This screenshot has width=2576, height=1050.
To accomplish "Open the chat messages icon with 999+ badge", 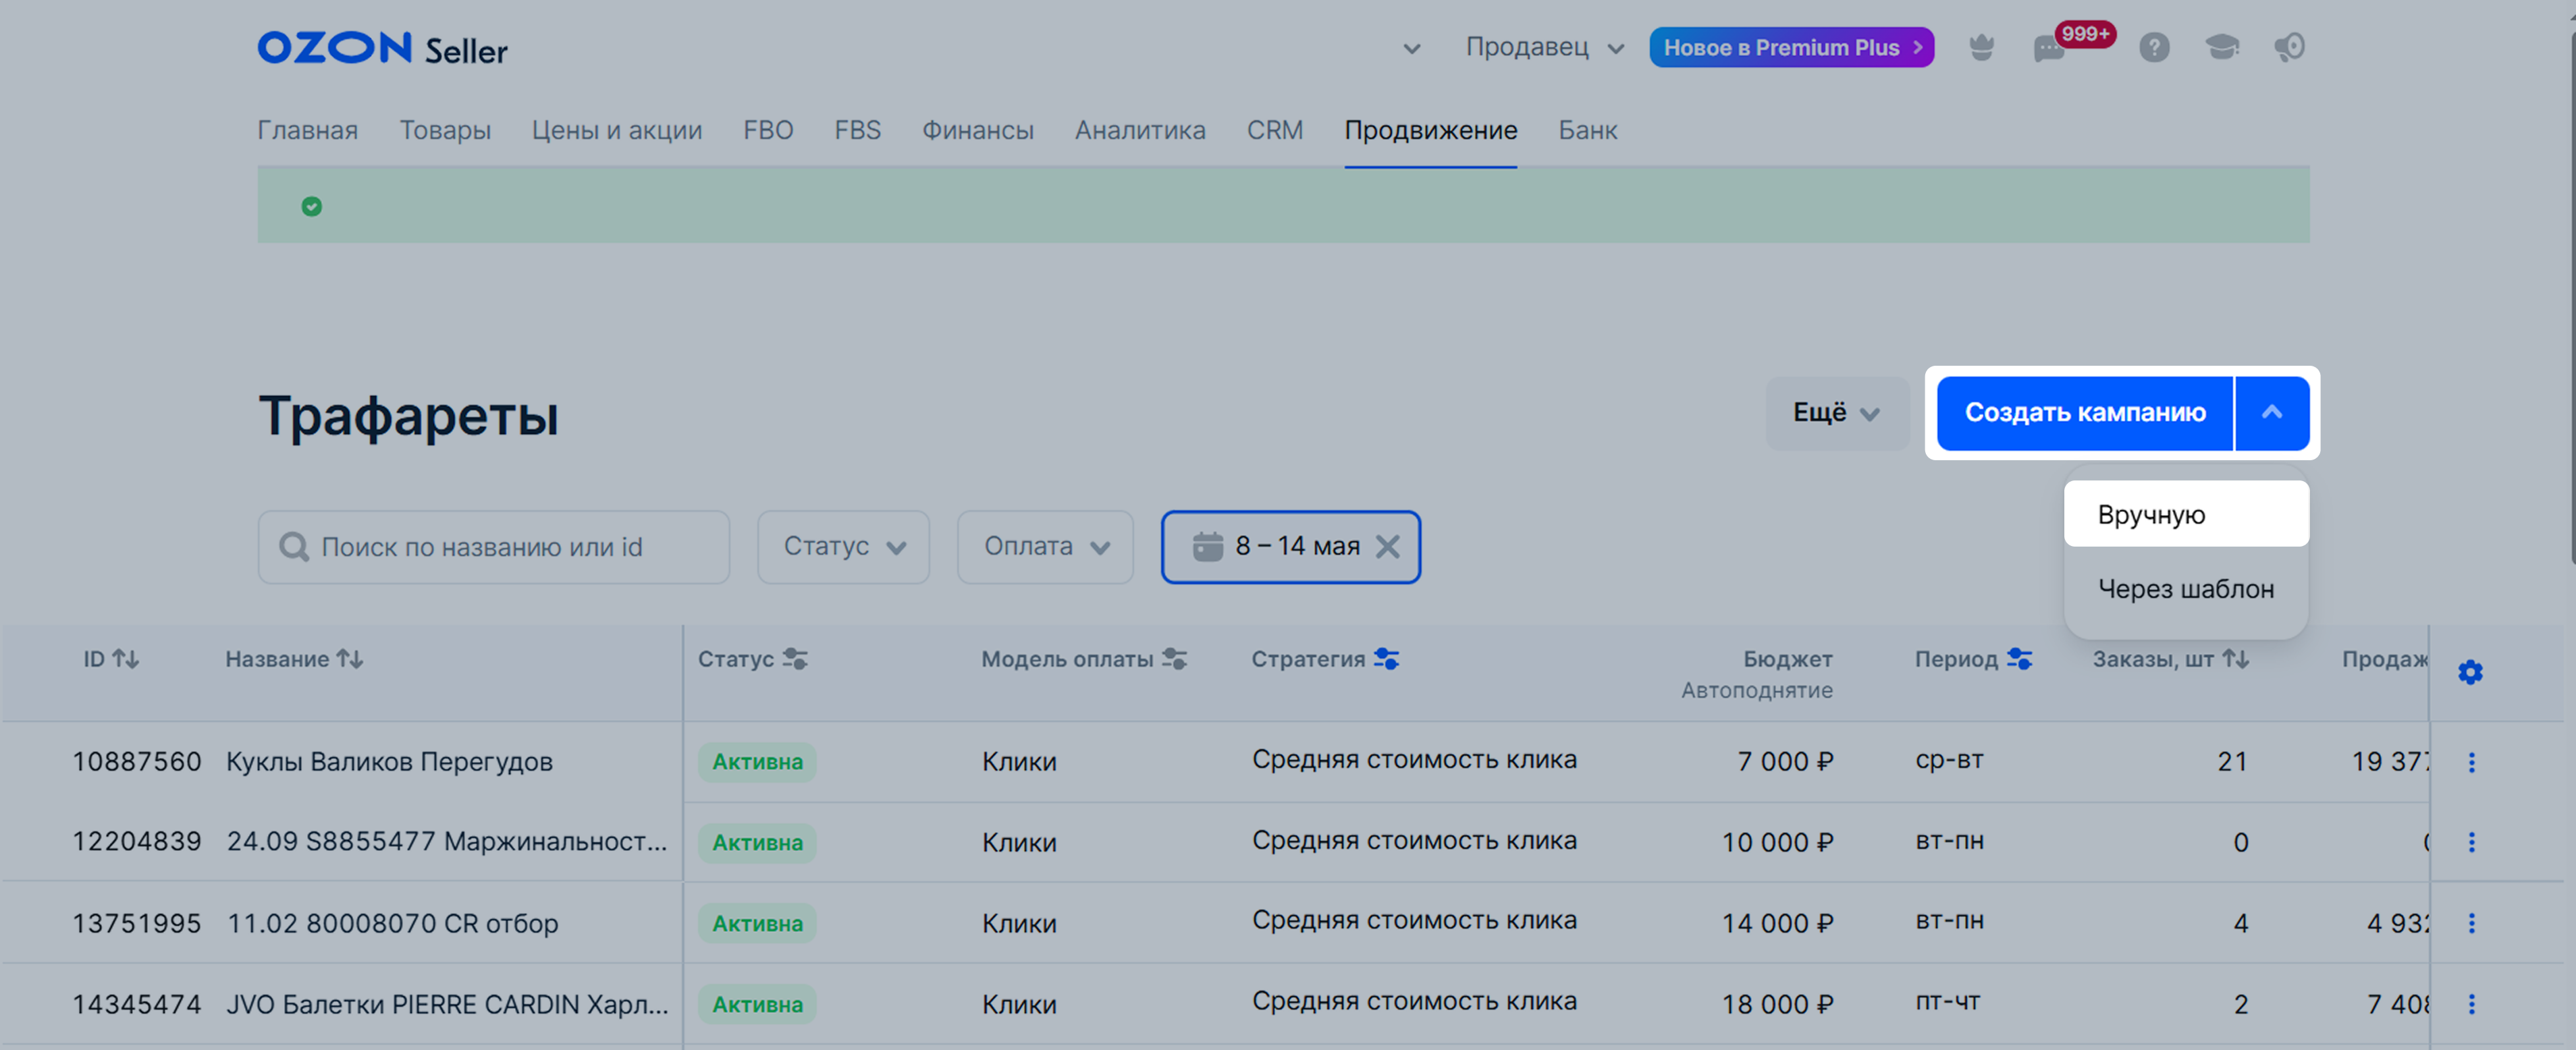I will (2050, 47).
